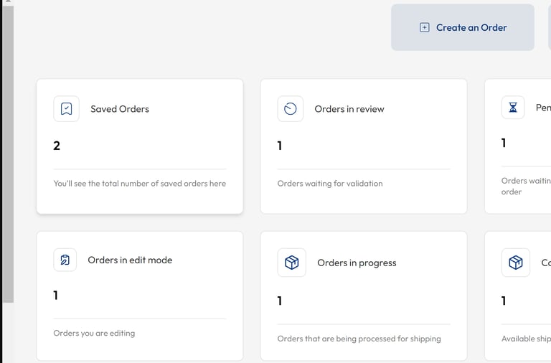Image resolution: width=551 pixels, height=363 pixels.
Task: Click the Saved Orders bookmark icon
Action: 66,109
